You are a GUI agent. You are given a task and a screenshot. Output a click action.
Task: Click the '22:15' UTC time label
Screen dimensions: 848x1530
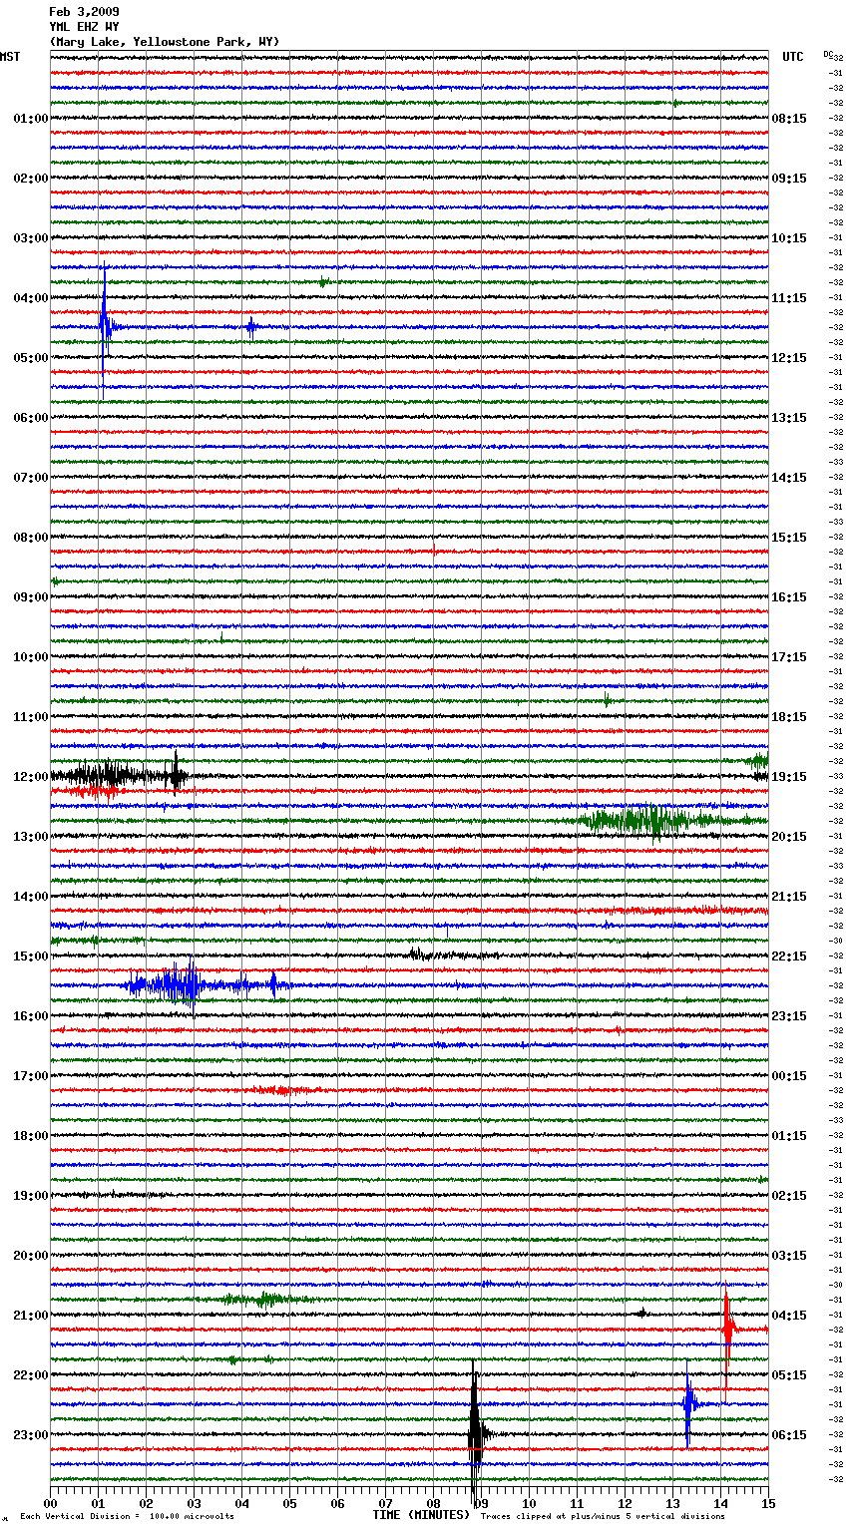(x=789, y=956)
